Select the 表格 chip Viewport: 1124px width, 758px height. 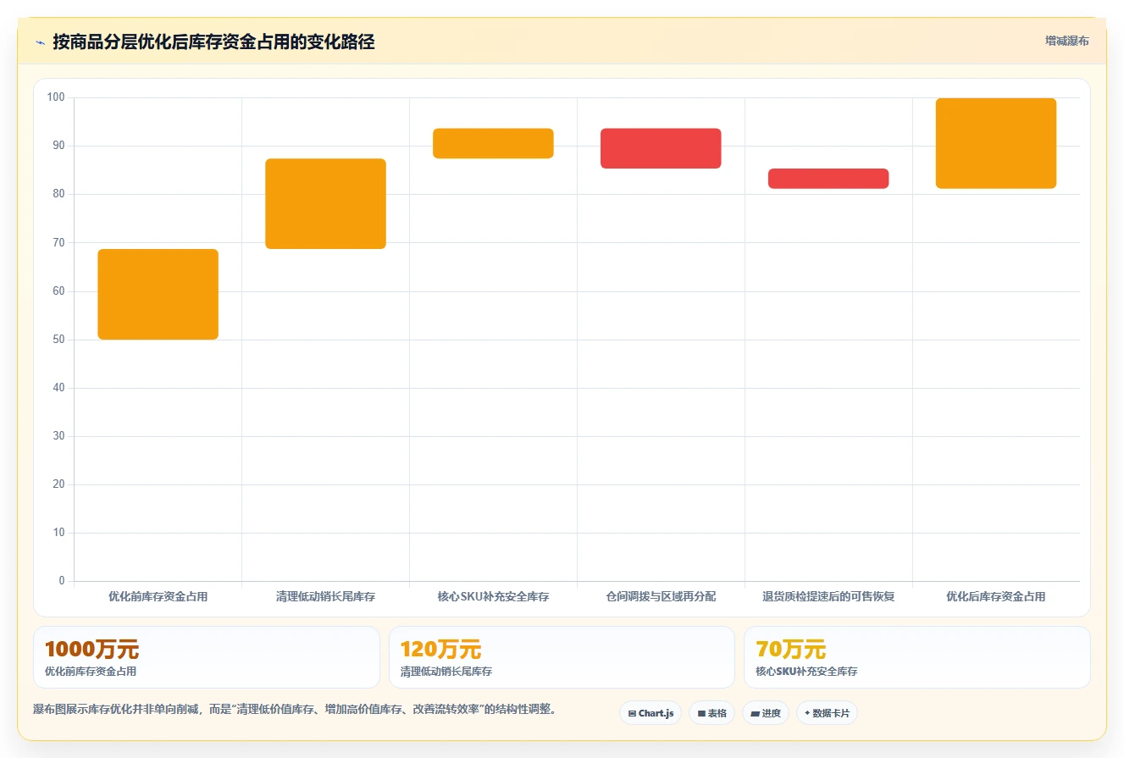[711, 713]
